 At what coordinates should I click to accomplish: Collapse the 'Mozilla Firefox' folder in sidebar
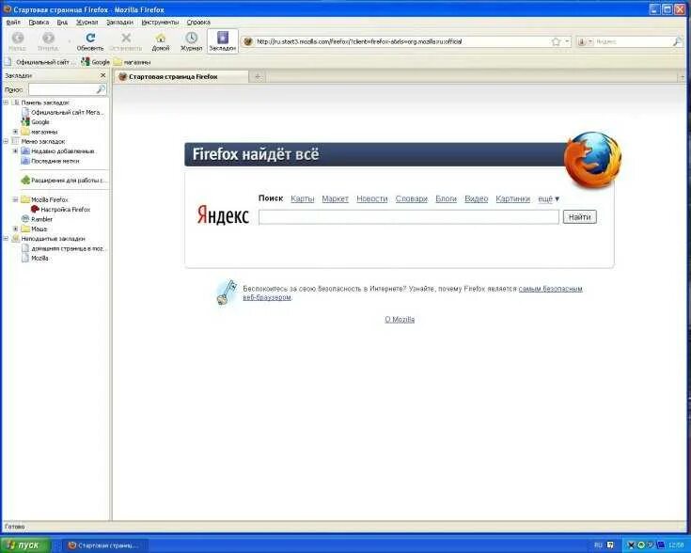coord(15,199)
